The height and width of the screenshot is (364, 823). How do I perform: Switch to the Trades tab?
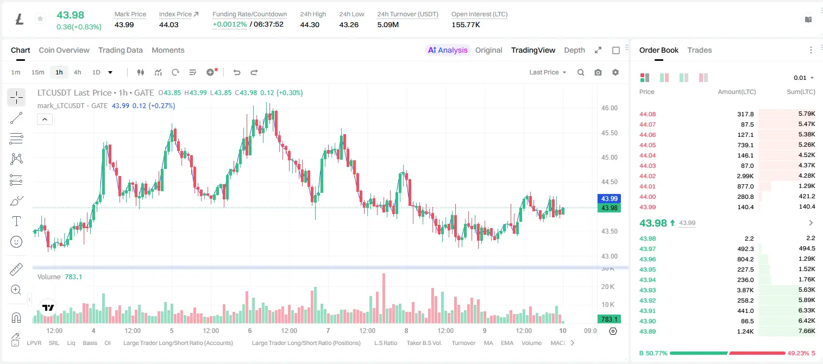(x=699, y=50)
